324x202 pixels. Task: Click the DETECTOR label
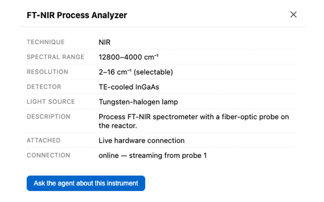pos(44,87)
